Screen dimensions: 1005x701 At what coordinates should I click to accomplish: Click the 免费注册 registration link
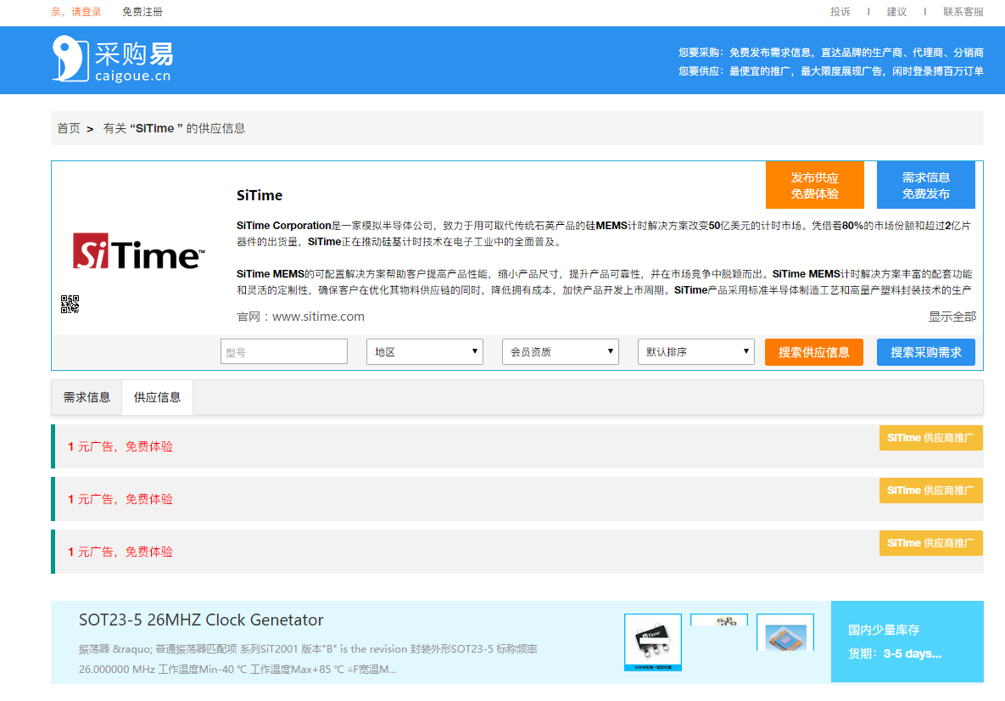coord(142,12)
